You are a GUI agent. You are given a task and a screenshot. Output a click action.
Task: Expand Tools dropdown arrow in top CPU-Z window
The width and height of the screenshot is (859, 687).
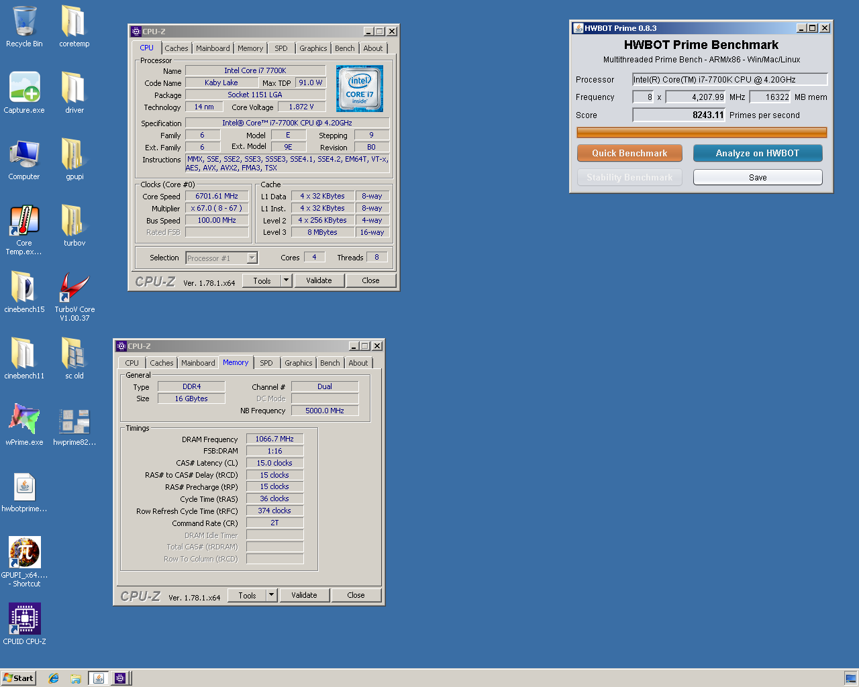click(x=287, y=280)
